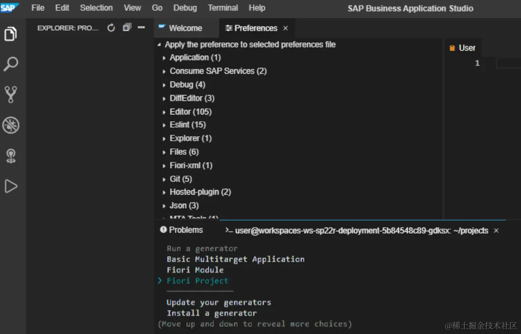521x334 pixels.
Task: Open the Run Configurations play icon
Action: [x=10, y=186]
